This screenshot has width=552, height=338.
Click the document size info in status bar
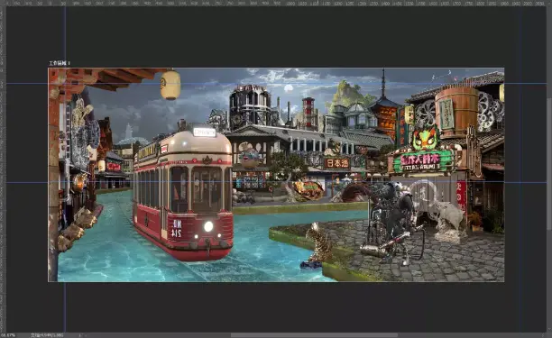47,335
